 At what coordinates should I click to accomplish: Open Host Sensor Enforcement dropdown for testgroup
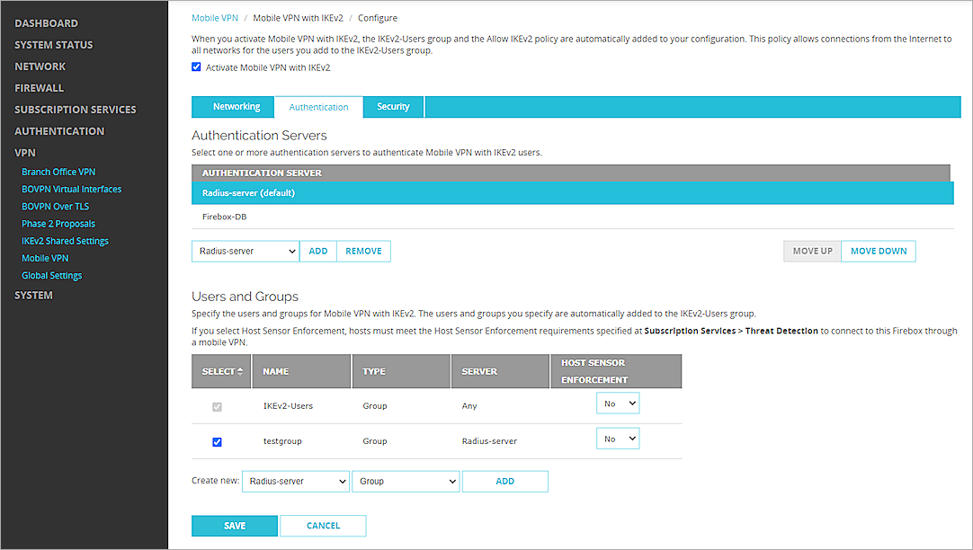click(617, 438)
